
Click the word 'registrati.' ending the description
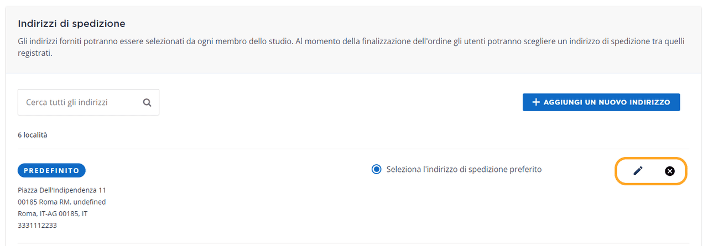35,54
